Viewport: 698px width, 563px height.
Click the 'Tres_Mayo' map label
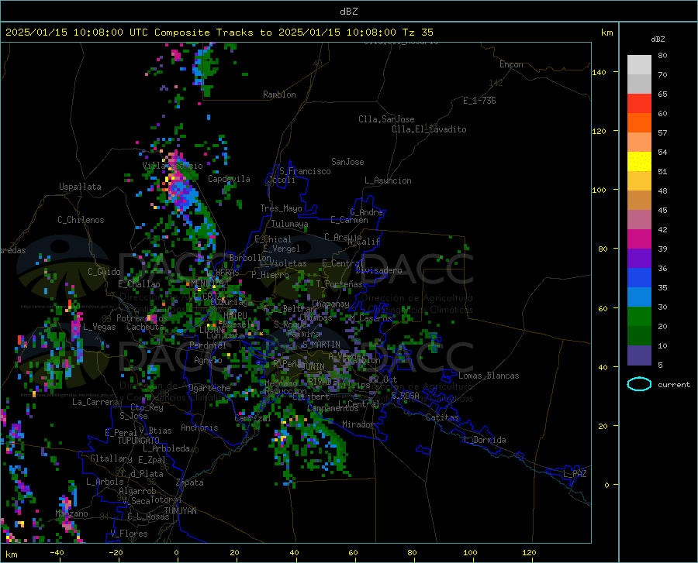(281, 208)
